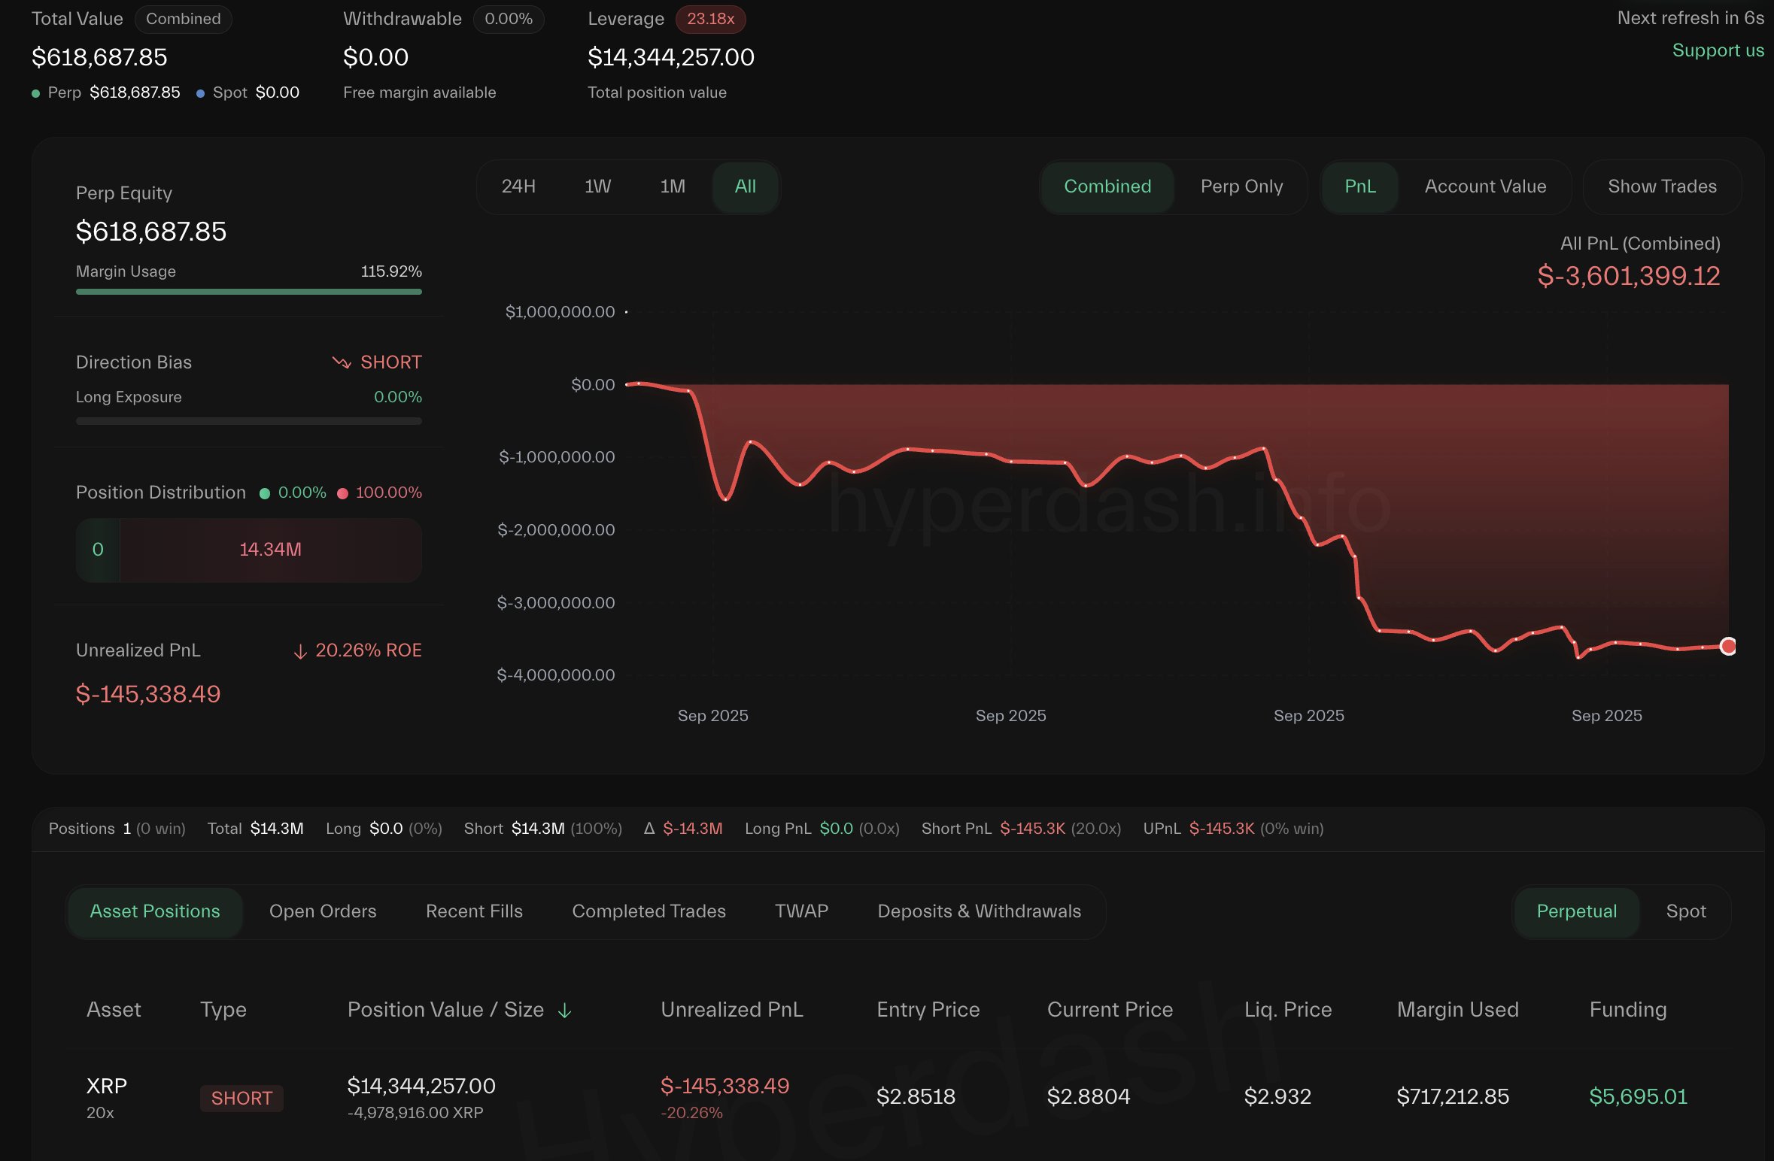
Task: Click the red endpoint marker on the PnL chart
Action: point(1728,646)
